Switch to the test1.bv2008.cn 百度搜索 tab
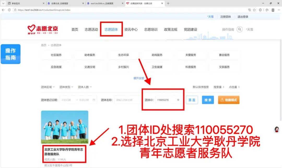 coord(102,3)
